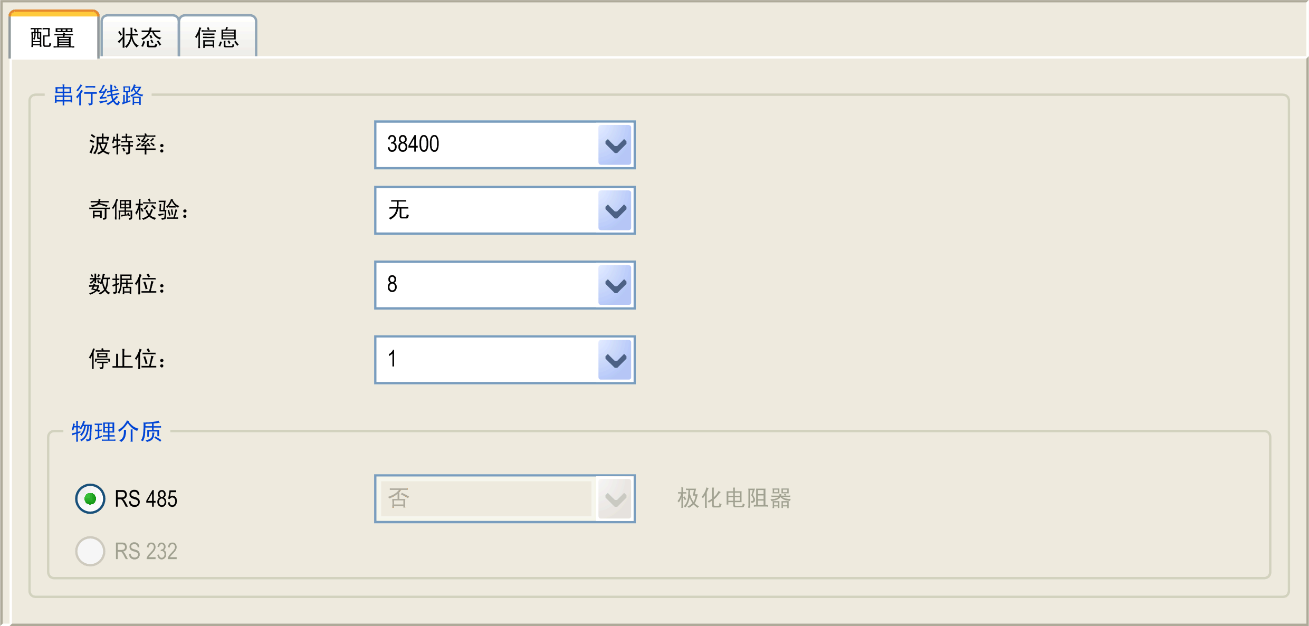Click the 物理介质 group title
This screenshot has height=626, width=1309.
click(117, 431)
